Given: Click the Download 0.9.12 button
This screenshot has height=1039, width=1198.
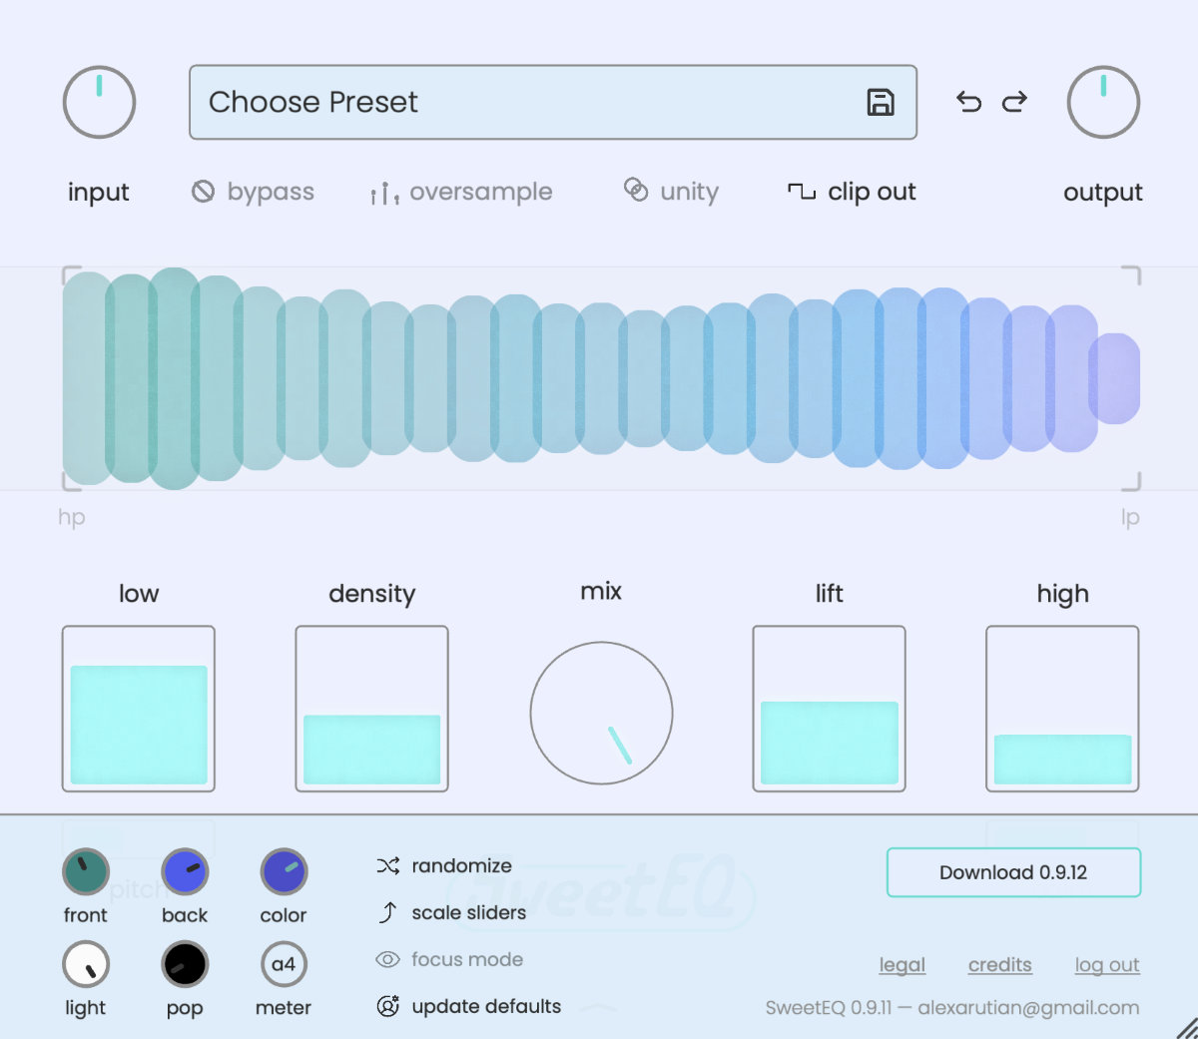Looking at the screenshot, I should point(1013,872).
